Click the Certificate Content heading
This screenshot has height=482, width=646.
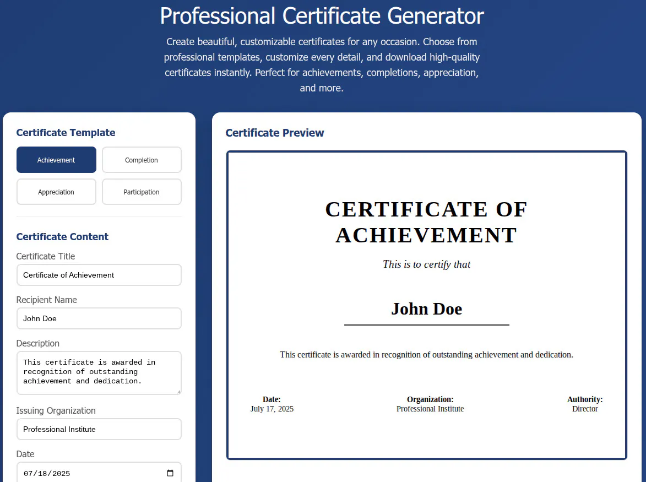click(62, 236)
